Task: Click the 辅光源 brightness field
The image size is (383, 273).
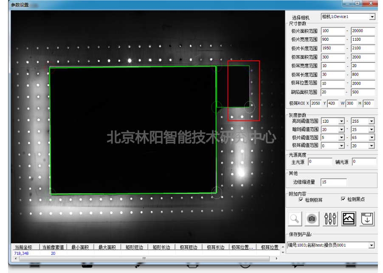Action: coord(364,162)
